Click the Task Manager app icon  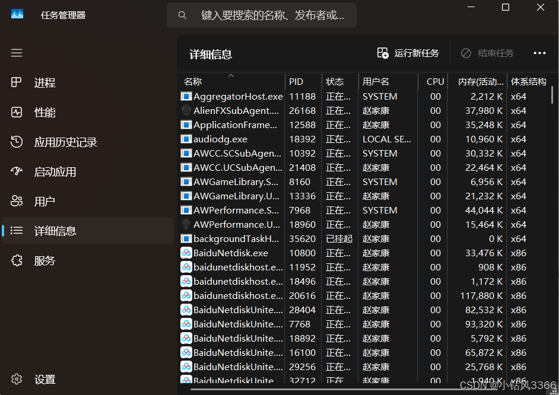pos(17,14)
